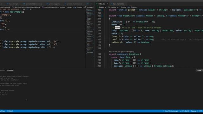
Task: Click 'default?: T;' on line 222
Action: click(118, 25)
